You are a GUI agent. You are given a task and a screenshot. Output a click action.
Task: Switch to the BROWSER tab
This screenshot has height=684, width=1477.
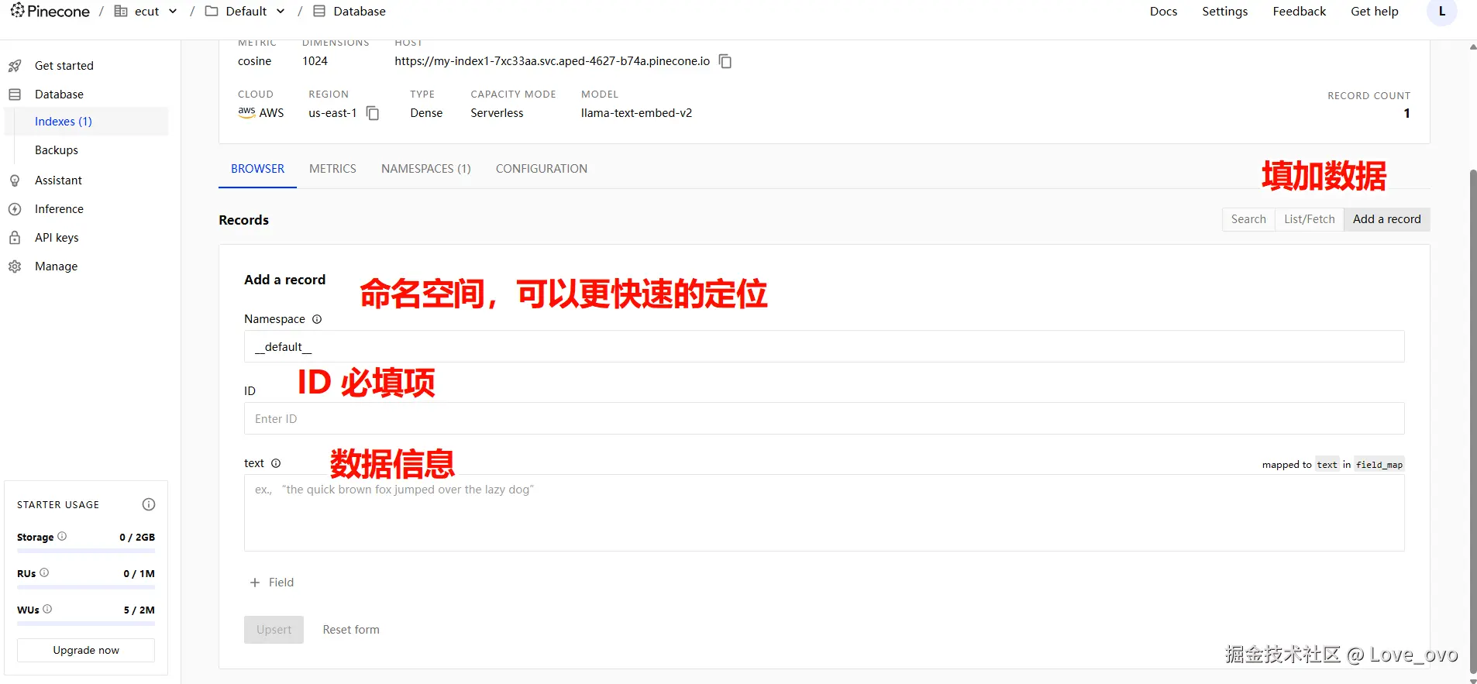[x=257, y=169]
